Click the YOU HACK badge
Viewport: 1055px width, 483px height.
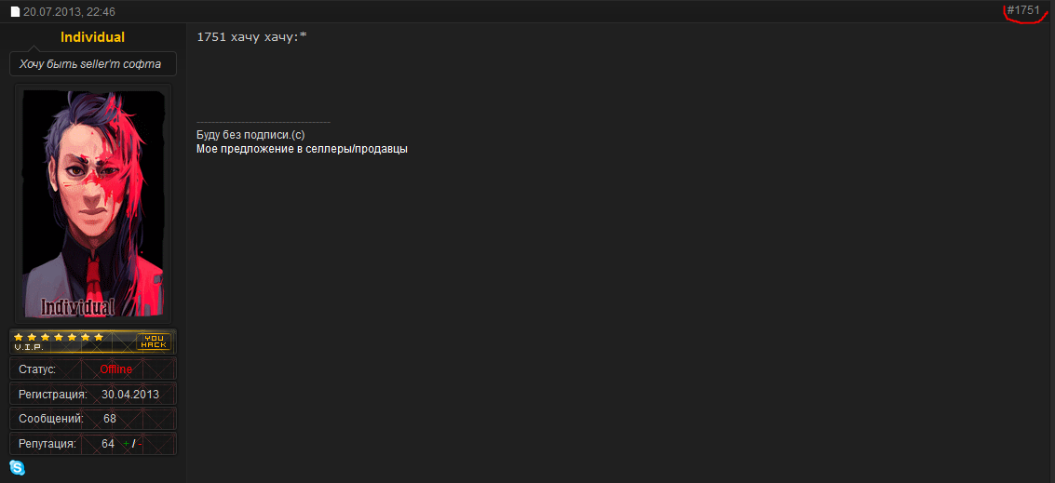click(x=154, y=342)
